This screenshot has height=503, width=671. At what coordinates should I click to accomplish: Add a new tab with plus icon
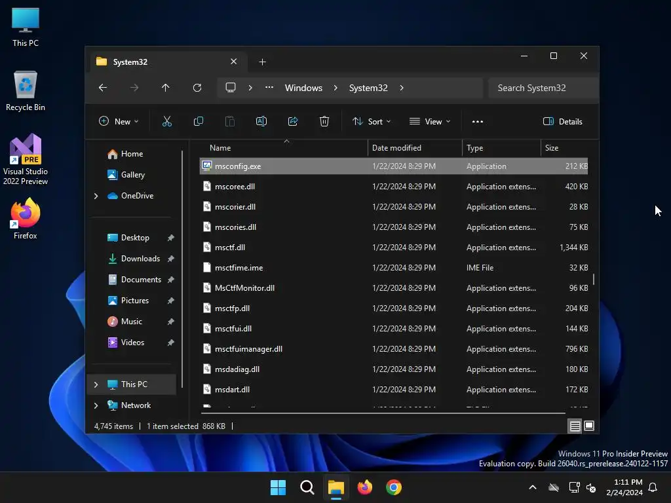262,62
